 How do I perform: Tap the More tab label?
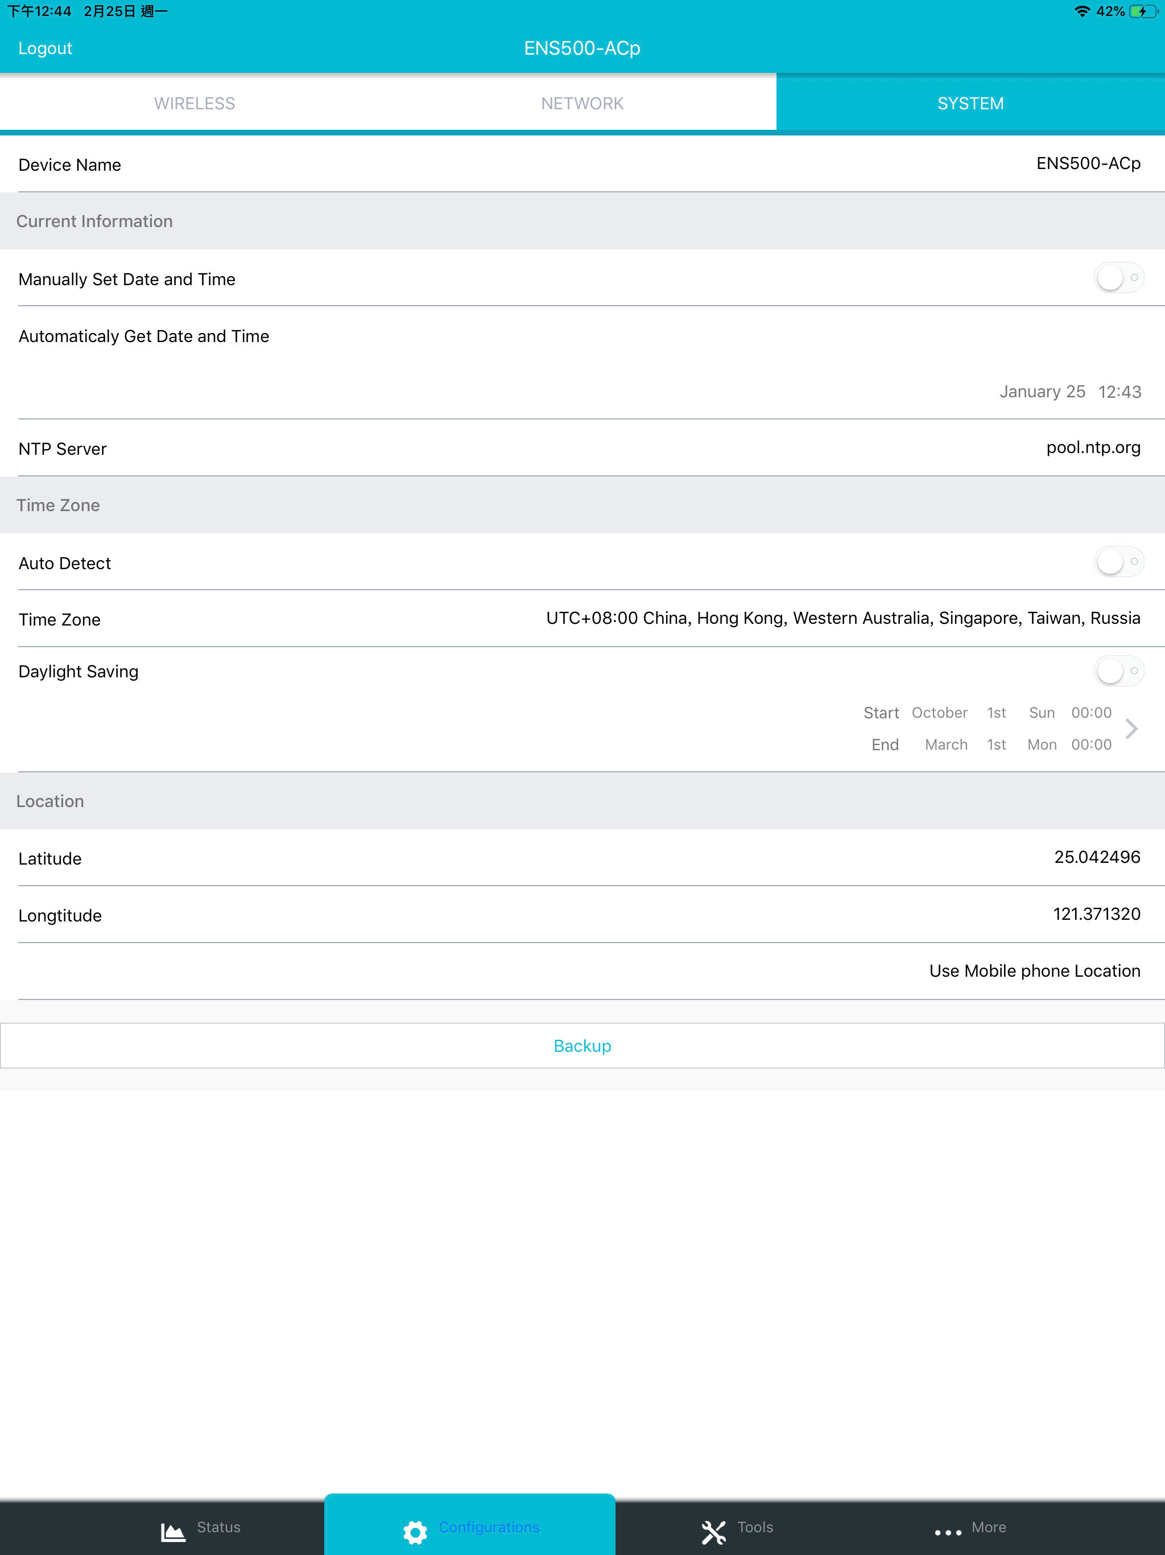click(x=989, y=1527)
